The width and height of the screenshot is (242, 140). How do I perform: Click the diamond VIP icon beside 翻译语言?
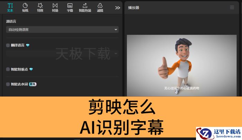click(28, 45)
